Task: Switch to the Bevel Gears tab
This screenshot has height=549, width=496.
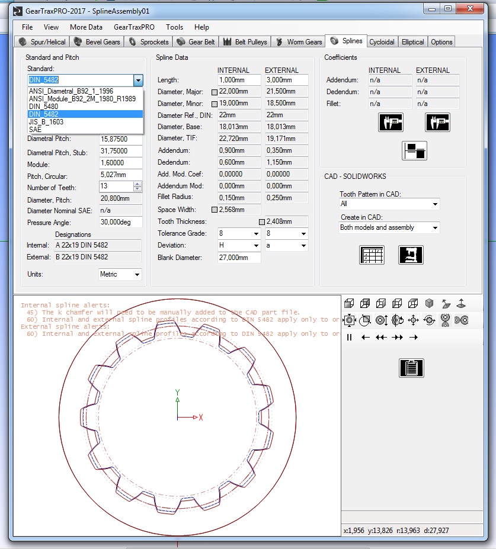Action: [x=97, y=41]
